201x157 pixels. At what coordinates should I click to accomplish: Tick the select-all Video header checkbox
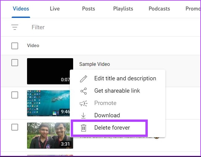click(x=15, y=46)
